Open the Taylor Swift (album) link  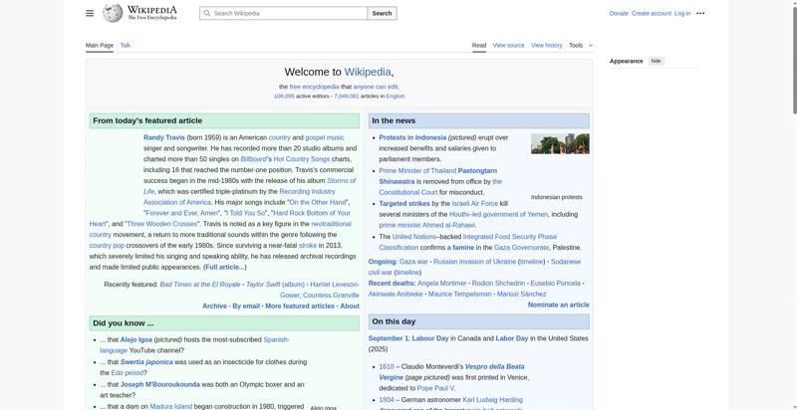[x=275, y=285]
